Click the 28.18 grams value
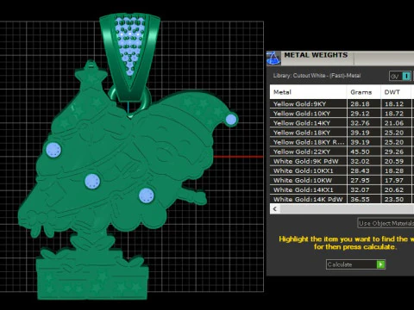The image size is (414, 310). tap(360, 104)
